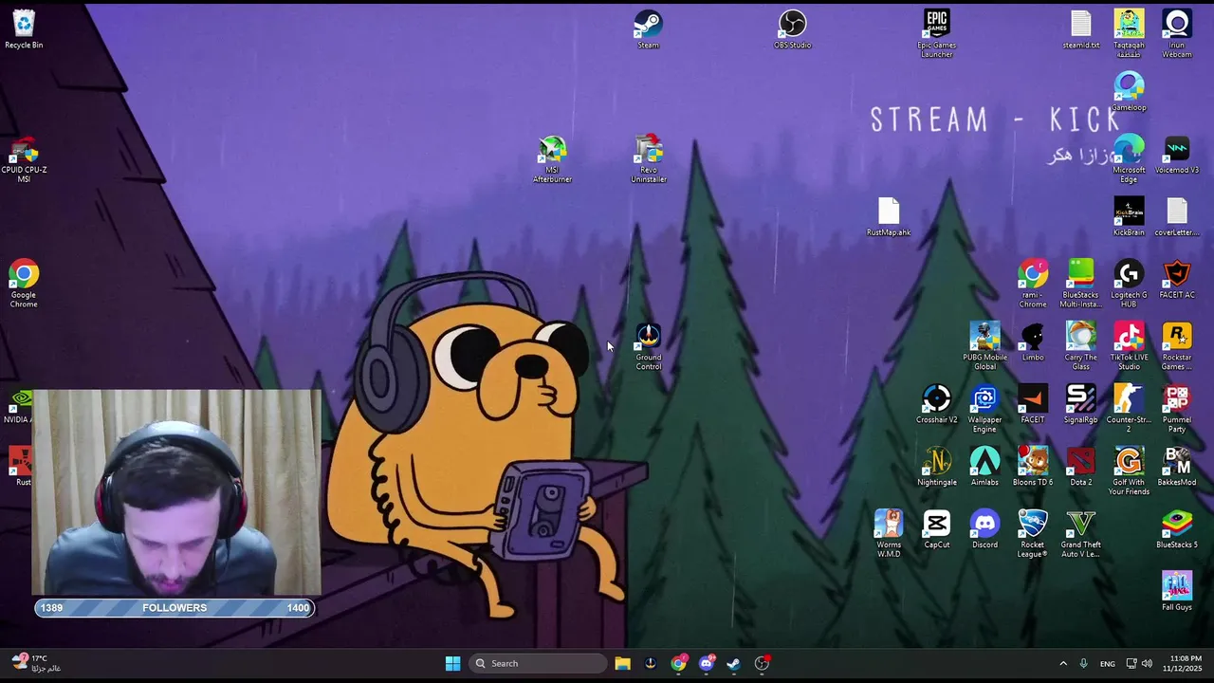
Task: Launch Nightingale shortcut
Action: (x=936, y=467)
